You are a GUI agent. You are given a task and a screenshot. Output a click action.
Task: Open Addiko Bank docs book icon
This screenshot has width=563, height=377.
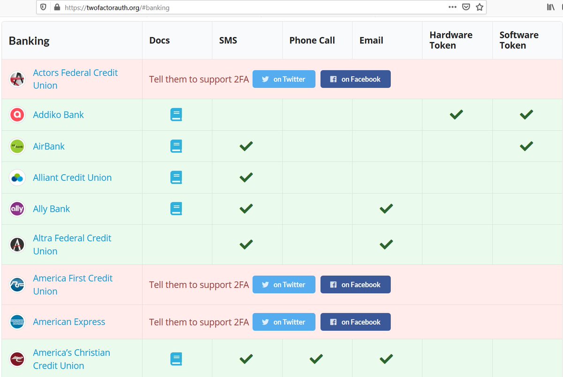click(x=176, y=115)
